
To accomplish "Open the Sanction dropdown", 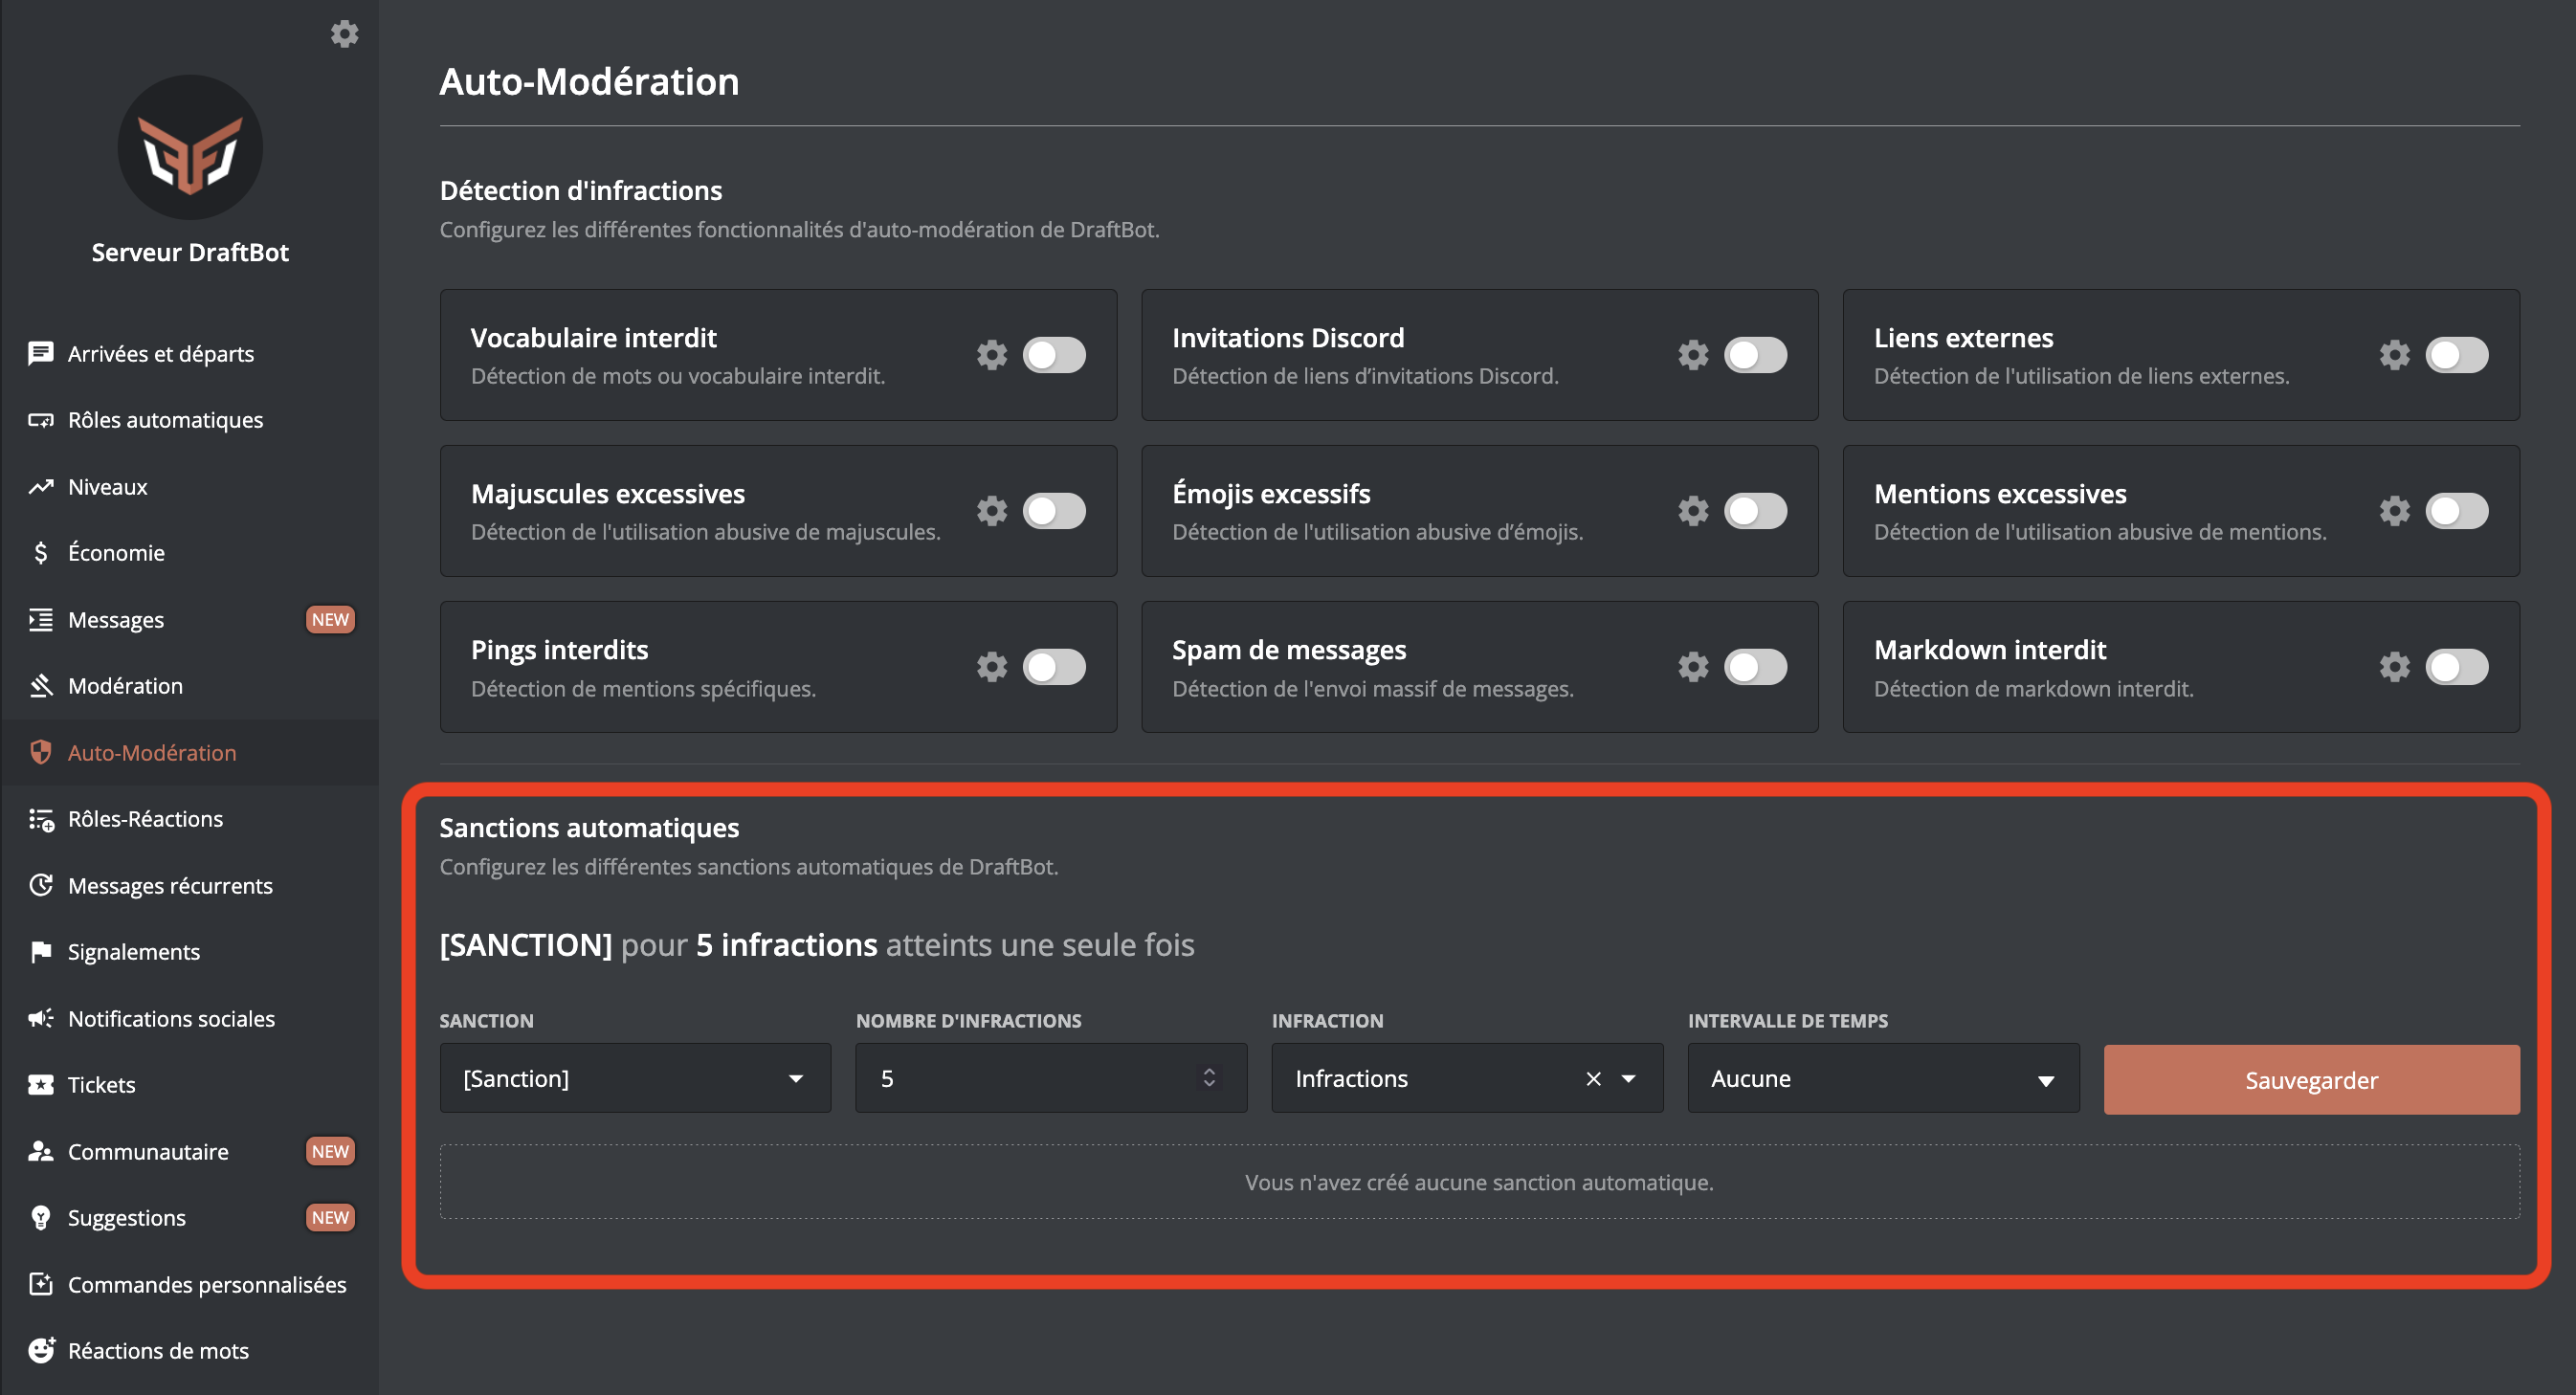I will (634, 1078).
